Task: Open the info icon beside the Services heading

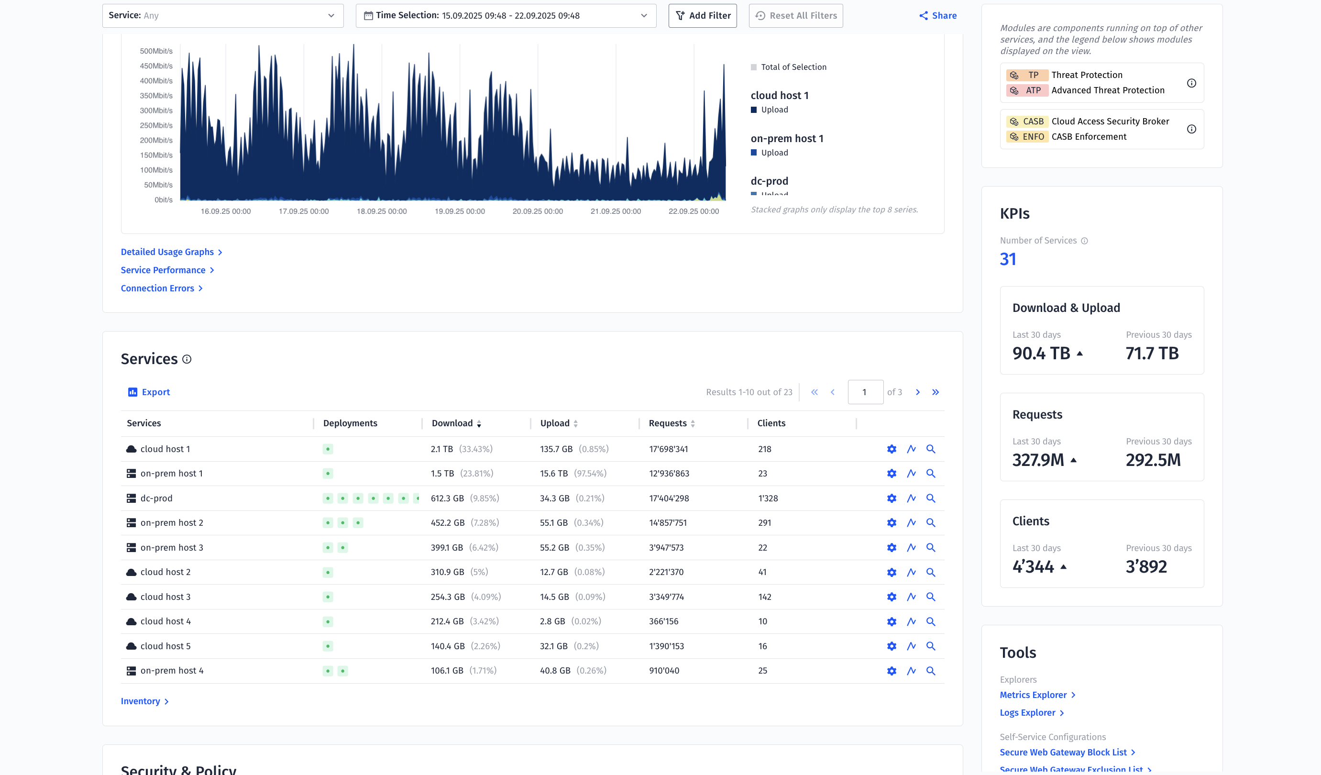Action: click(187, 359)
